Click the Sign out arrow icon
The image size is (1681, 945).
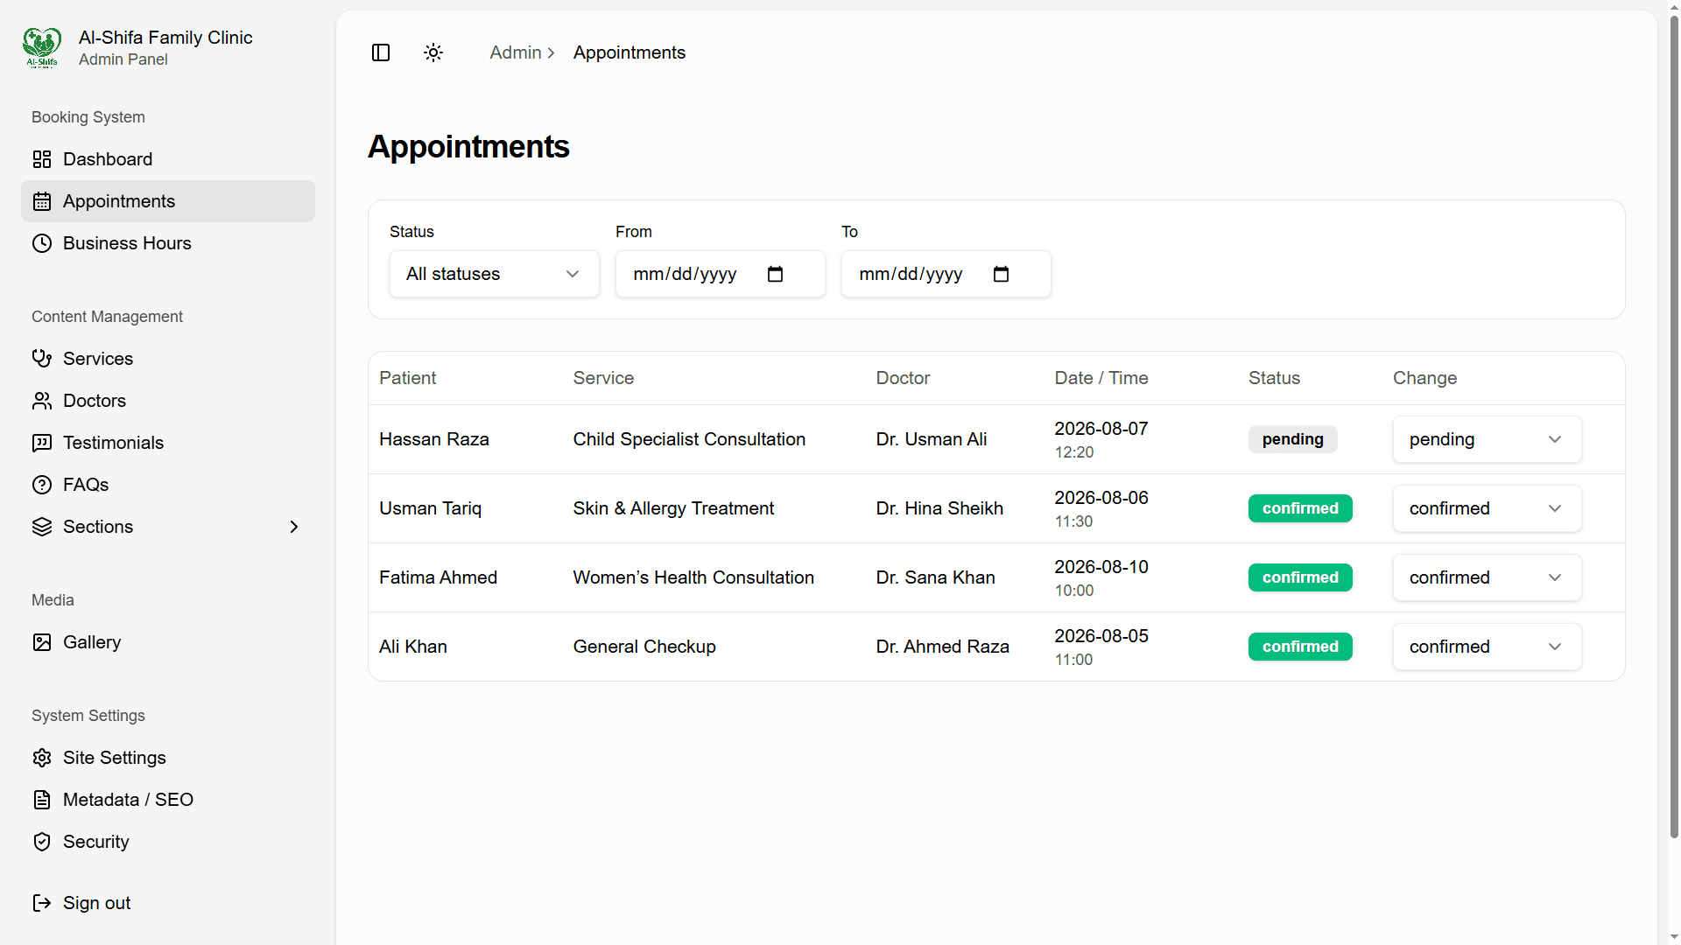coord(42,903)
